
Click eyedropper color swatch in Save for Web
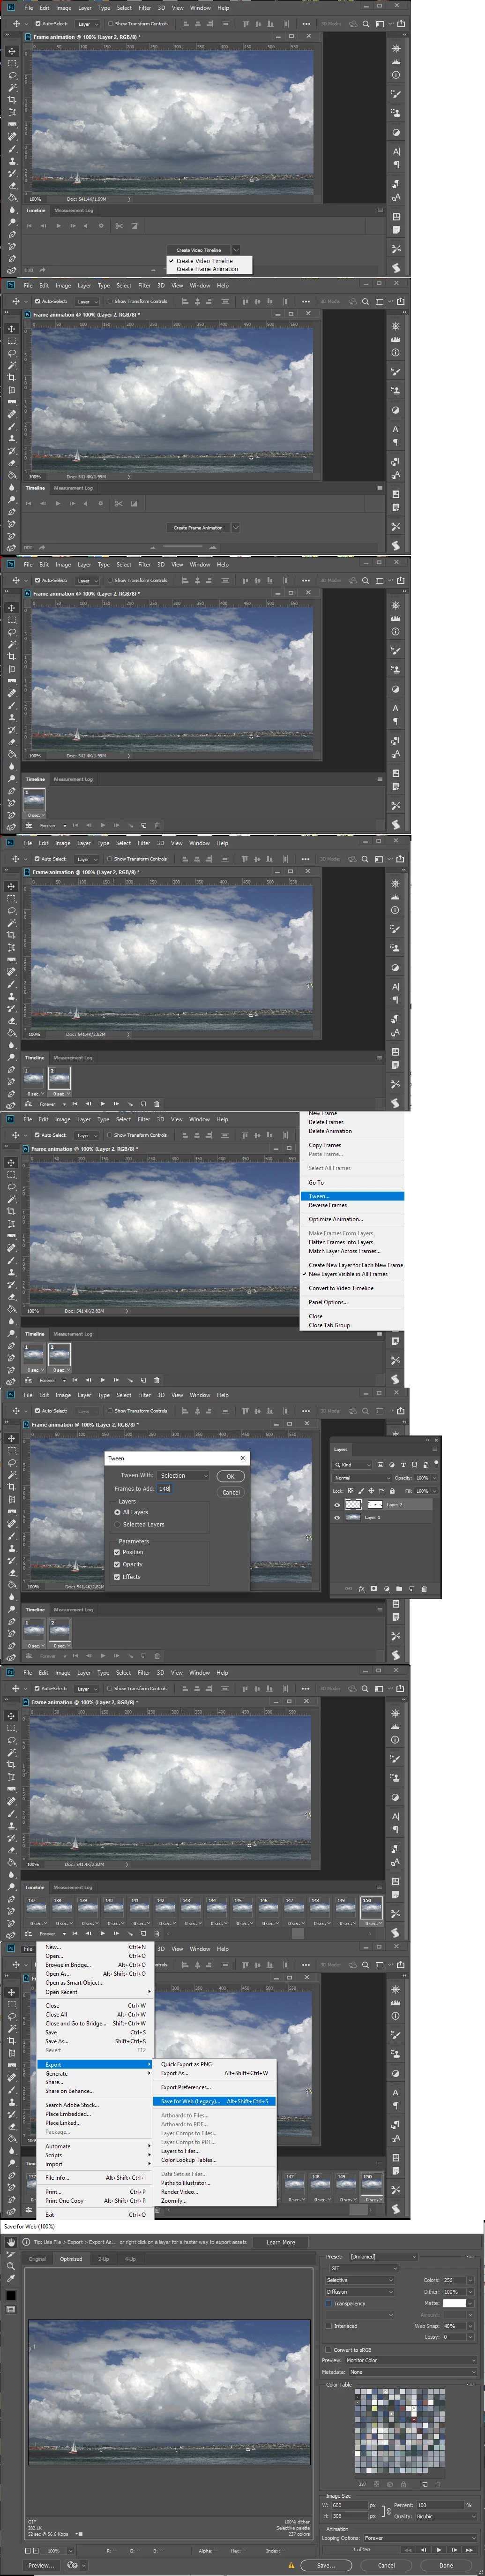11,2295
